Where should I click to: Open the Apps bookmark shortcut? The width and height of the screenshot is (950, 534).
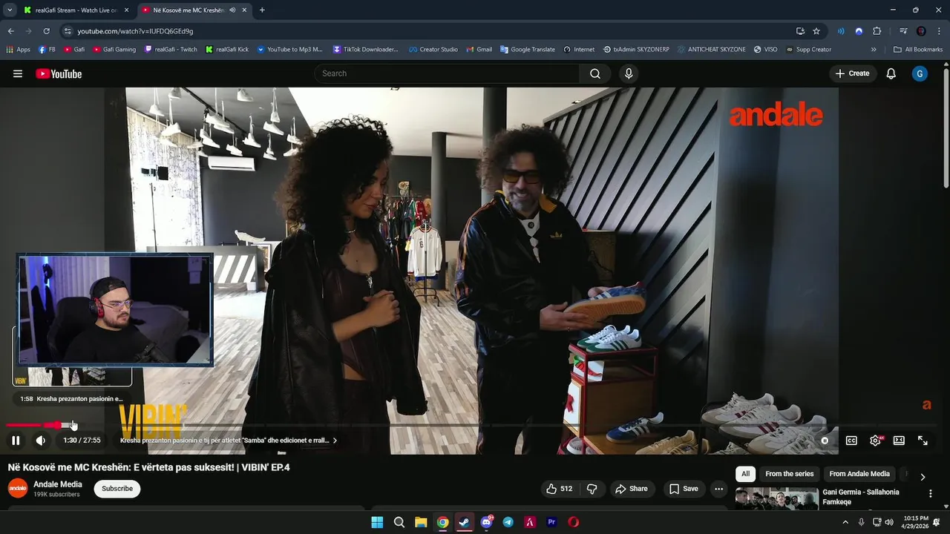coord(18,50)
